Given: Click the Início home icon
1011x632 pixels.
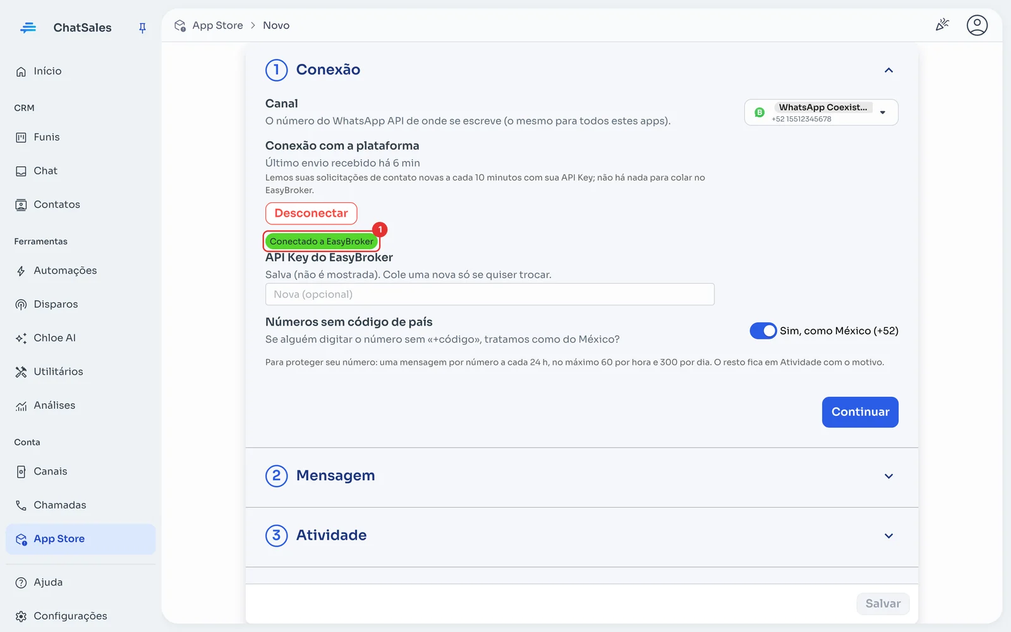Looking at the screenshot, I should tap(21, 71).
